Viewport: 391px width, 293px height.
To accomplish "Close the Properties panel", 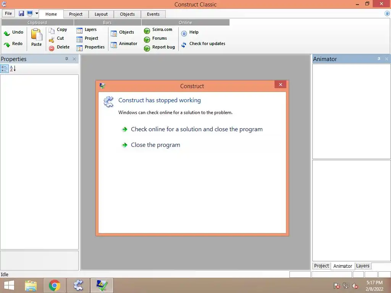I will [74, 59].
